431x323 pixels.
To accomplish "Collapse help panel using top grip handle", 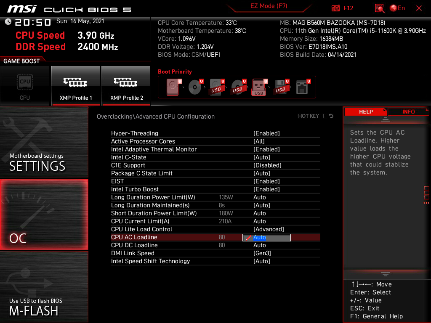I will pos(386,119).
